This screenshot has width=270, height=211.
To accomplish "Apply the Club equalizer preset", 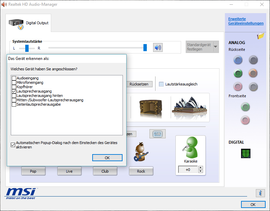I will [105, 171].
